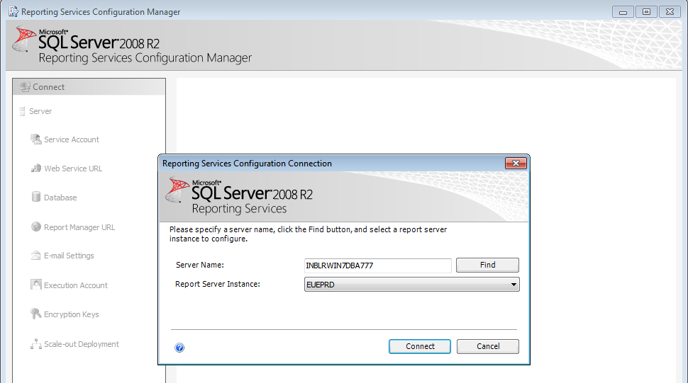688x383 pixels.
Task: Click the Connect label in the sidebar
Action: (x=49, y=86)
